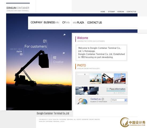
Task: Click the Welcome section heading
Action: [83, 38]
